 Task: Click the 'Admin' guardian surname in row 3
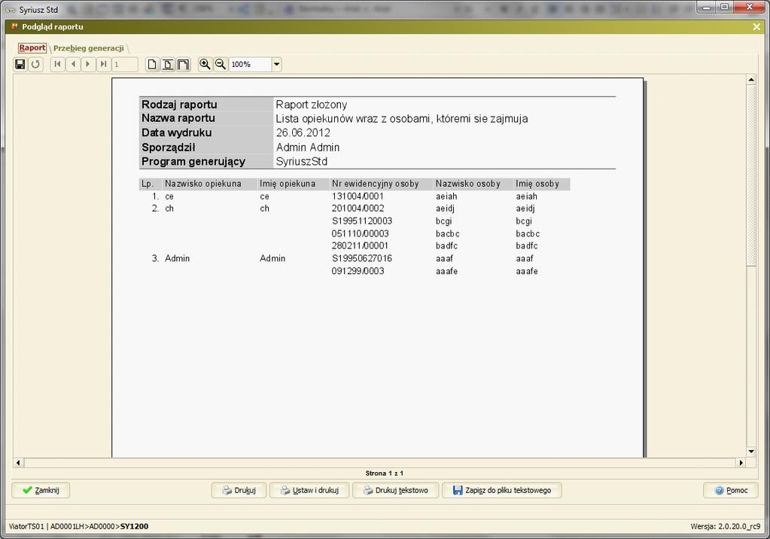click(x=178, y=258)
